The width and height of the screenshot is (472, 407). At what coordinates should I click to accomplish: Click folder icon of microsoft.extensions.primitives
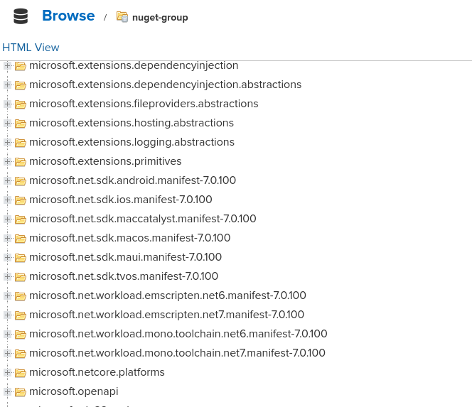click(21, 162)
